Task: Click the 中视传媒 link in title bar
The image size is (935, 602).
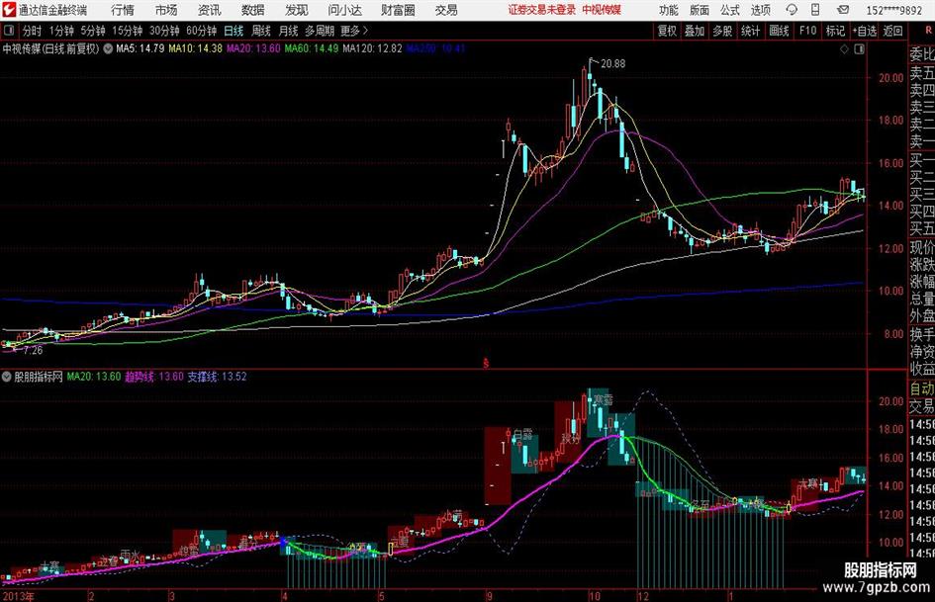Action: (x=602, y=10)
